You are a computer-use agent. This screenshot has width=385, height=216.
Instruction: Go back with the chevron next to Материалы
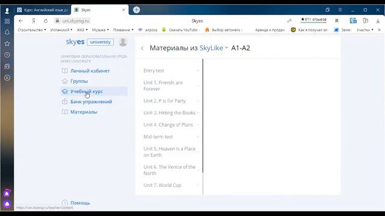[143, 48]
